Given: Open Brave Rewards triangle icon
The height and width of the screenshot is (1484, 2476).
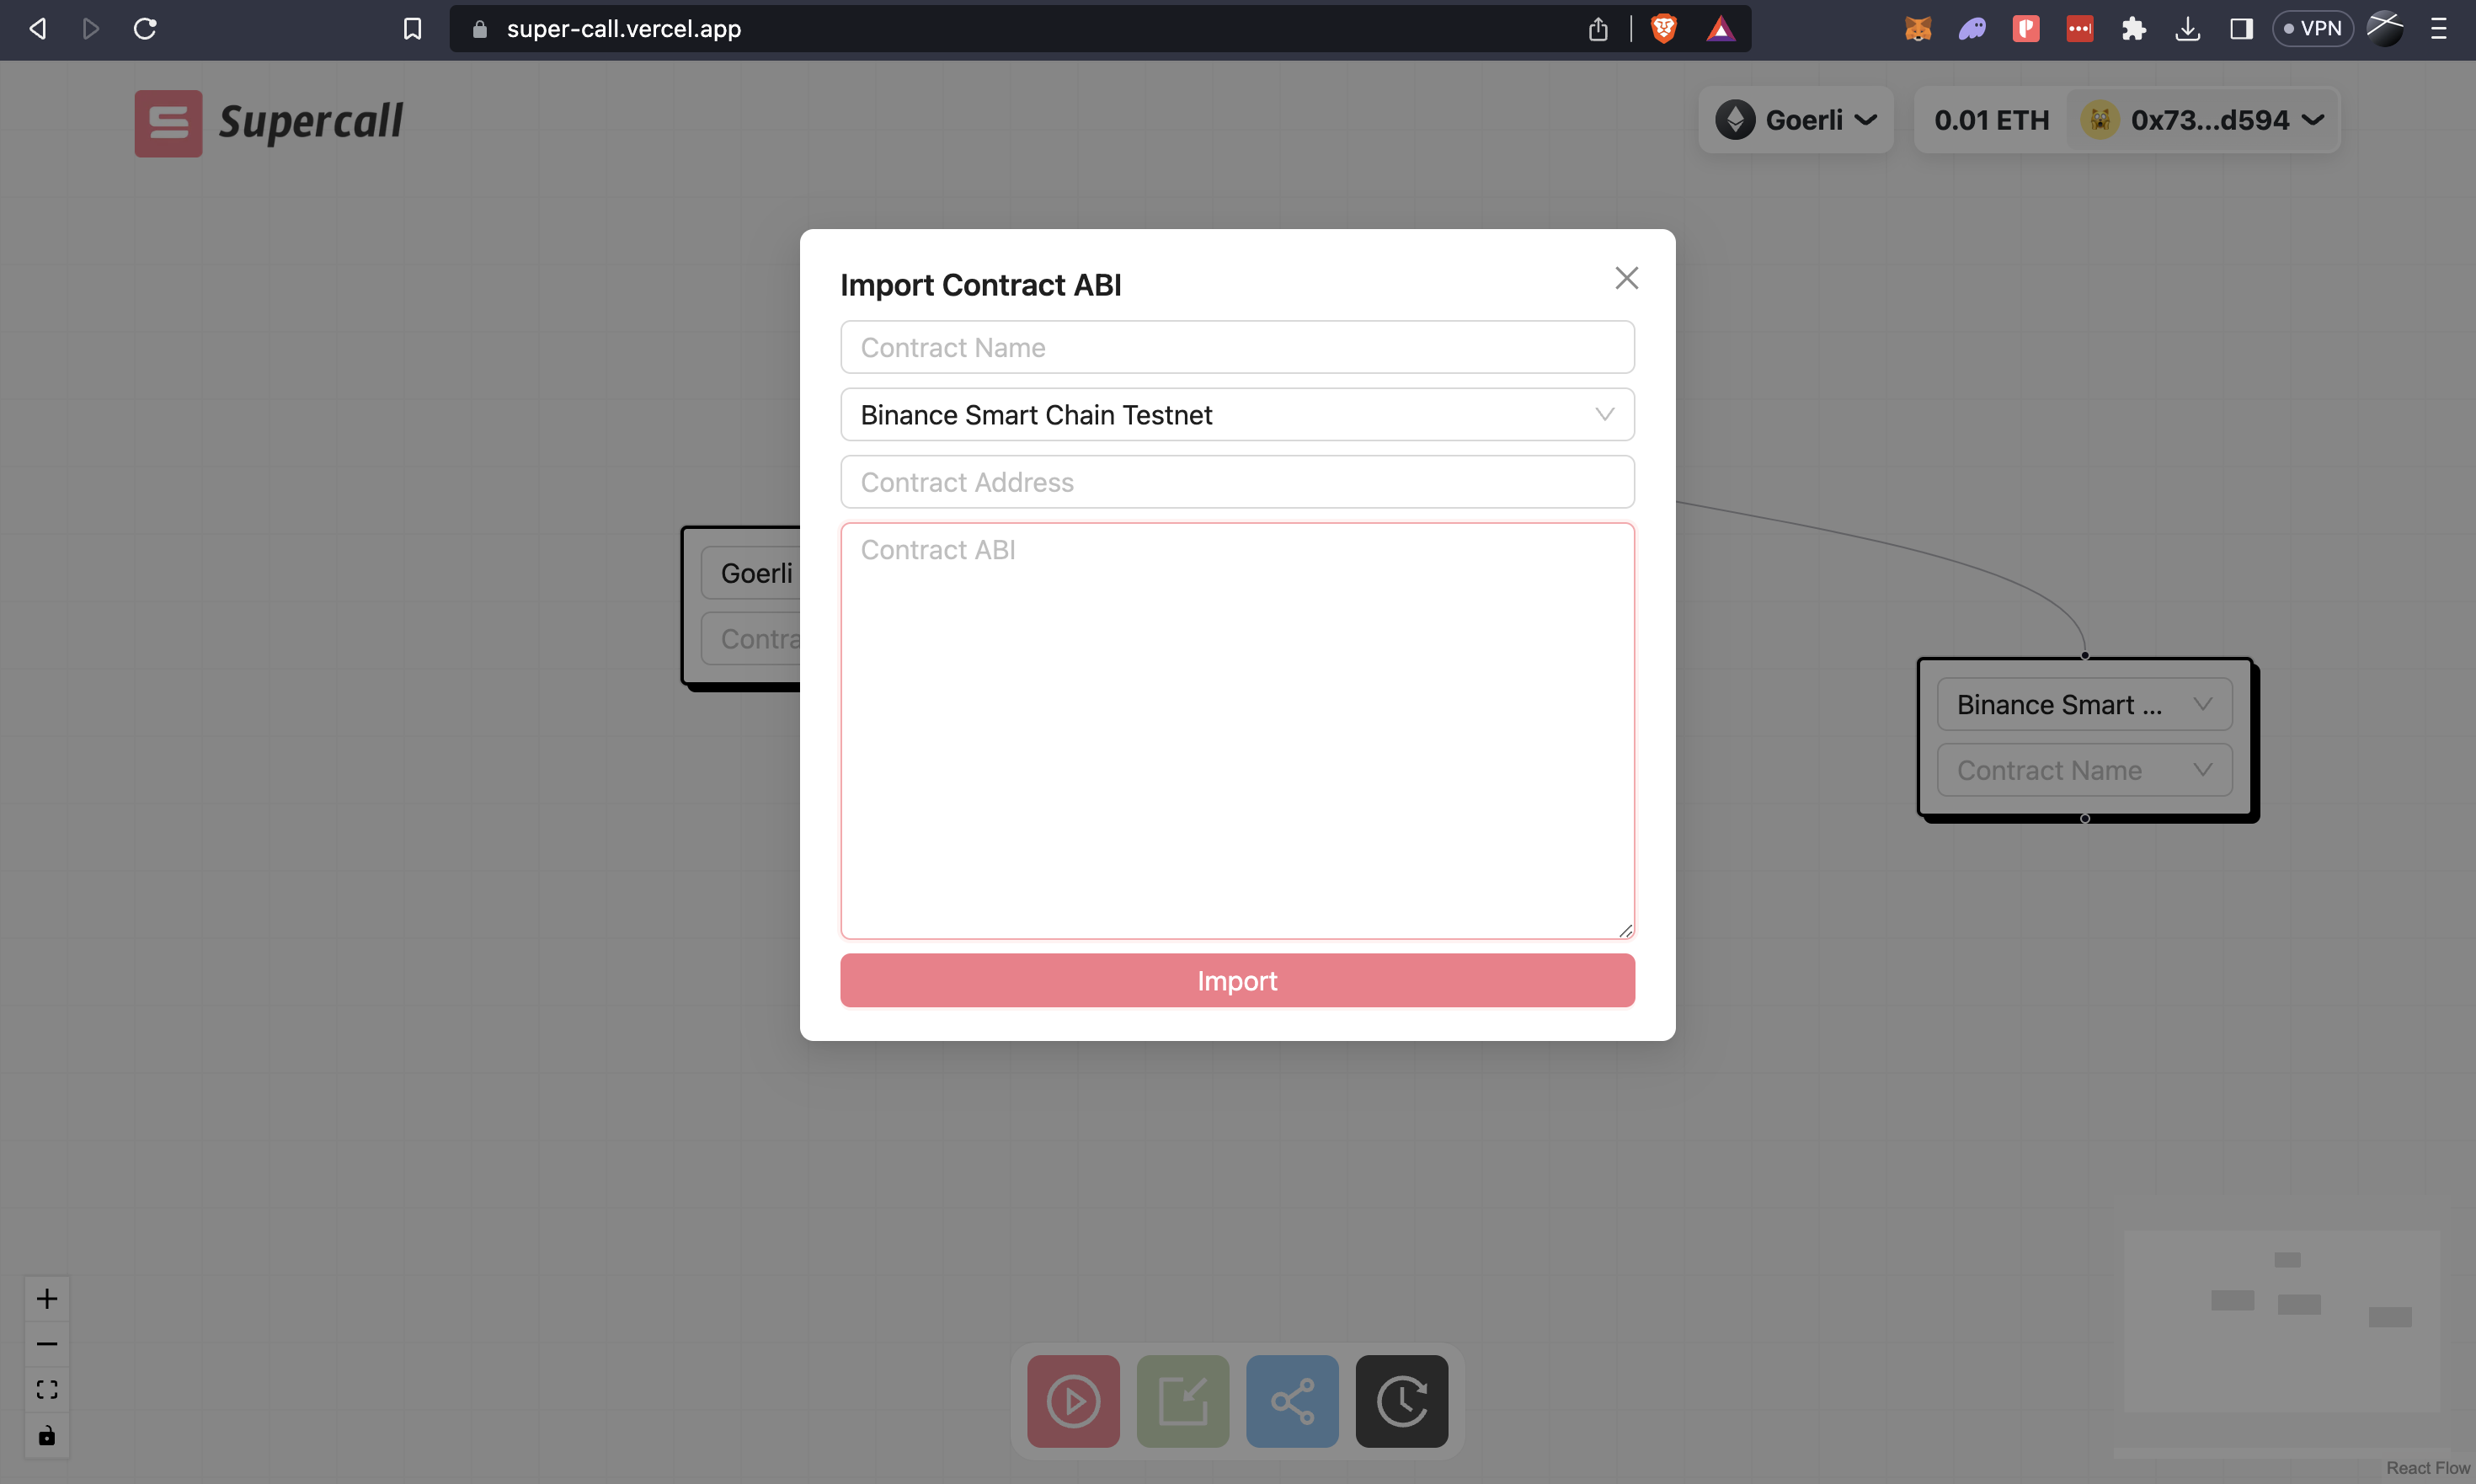Looking at the screenshot, I should pyautogui.click(x=1720, y=29).
